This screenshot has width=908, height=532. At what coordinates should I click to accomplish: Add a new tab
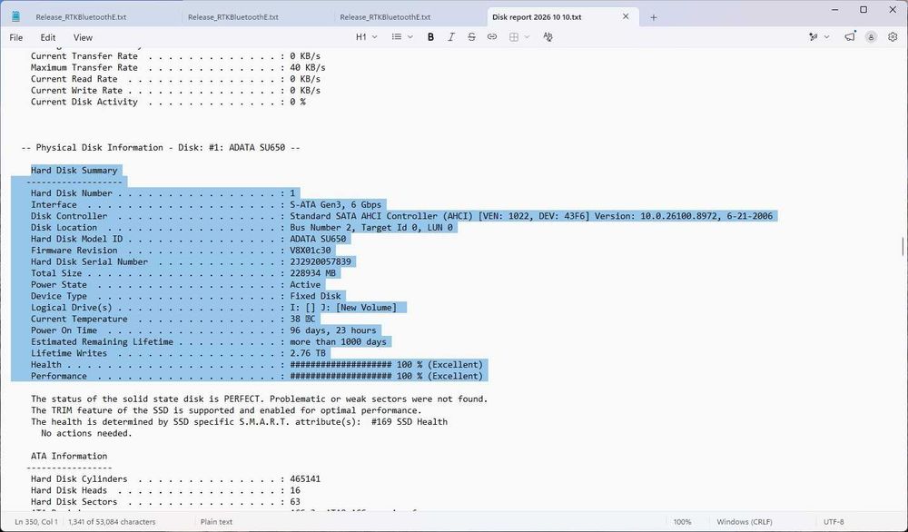click(x=653, y=17)
